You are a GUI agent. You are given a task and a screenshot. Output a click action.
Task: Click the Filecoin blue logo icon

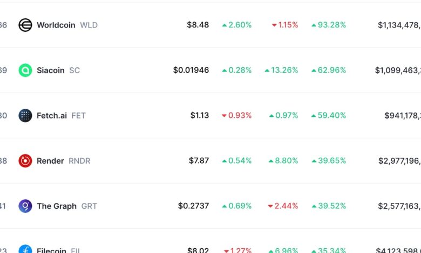[25, 250]
